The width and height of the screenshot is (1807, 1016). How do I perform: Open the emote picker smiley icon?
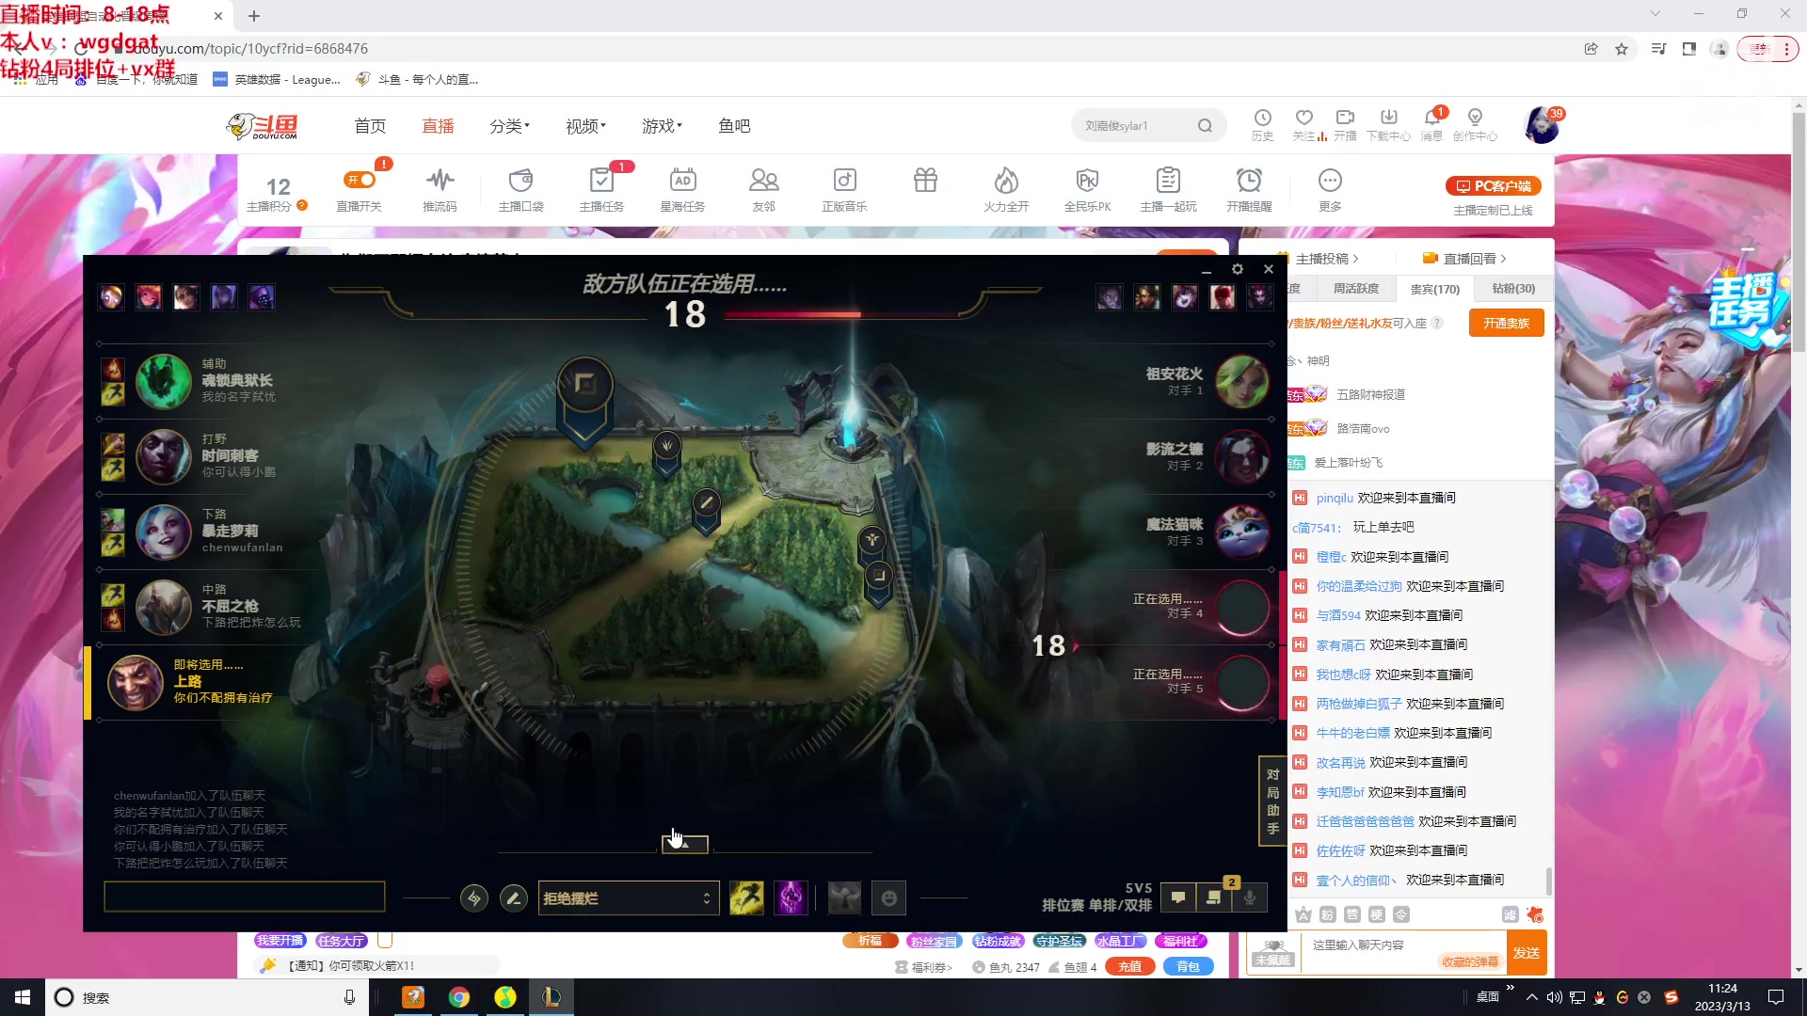888,898
